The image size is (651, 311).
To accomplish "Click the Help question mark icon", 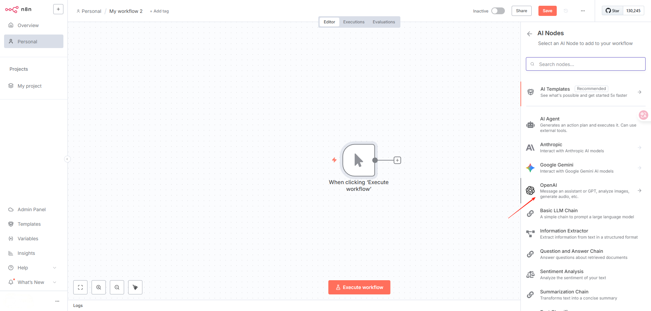I will [11, 268].
